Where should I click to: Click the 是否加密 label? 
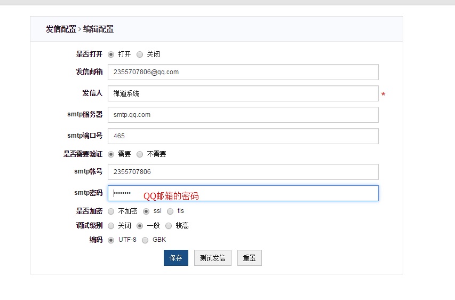(90, 211)
